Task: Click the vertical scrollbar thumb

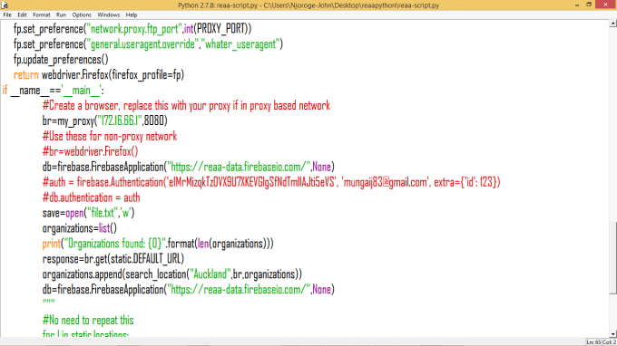Action: click(613, 257)
